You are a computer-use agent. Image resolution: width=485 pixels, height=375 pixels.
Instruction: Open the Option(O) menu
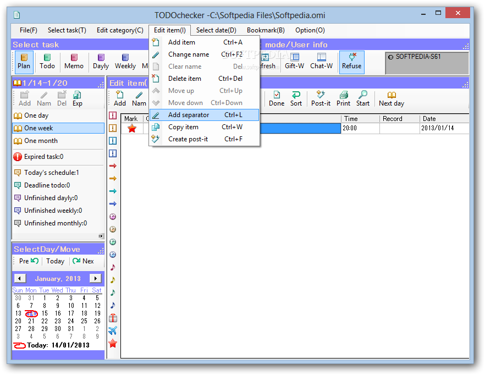click(310, 30)
